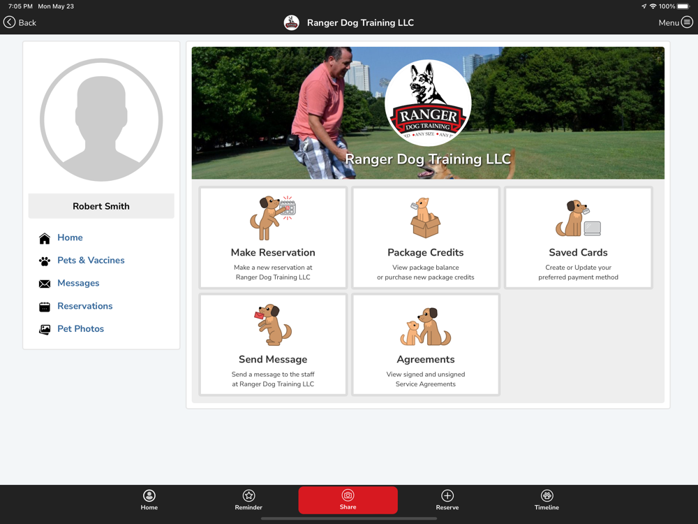Click the dog with calendar reservation icon
This screenshot has width=698, height=524.
click(x=273, y=218)
